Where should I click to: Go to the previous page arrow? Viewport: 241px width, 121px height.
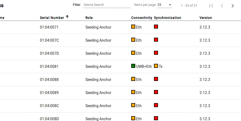pos(222,6)
